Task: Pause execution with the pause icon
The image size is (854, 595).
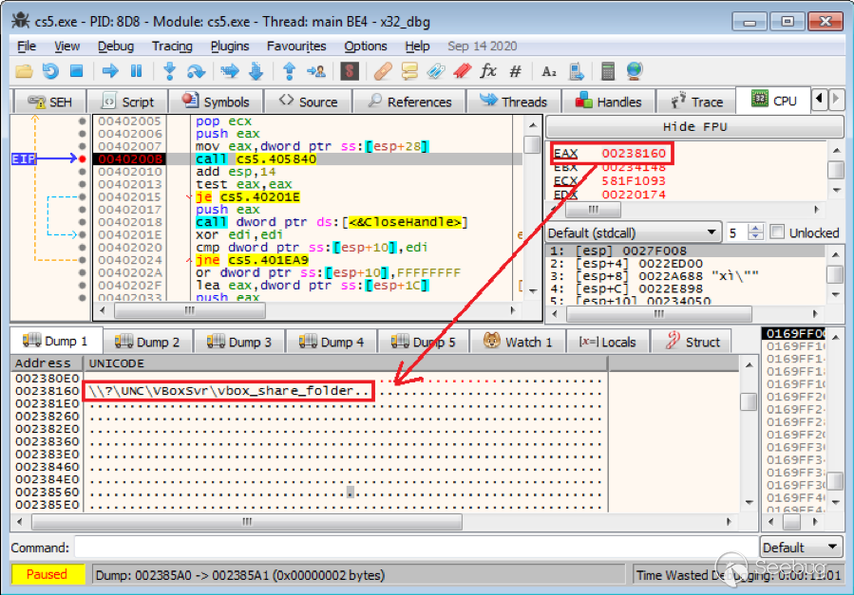Action: pyautogui.click(x=136, y=71)
